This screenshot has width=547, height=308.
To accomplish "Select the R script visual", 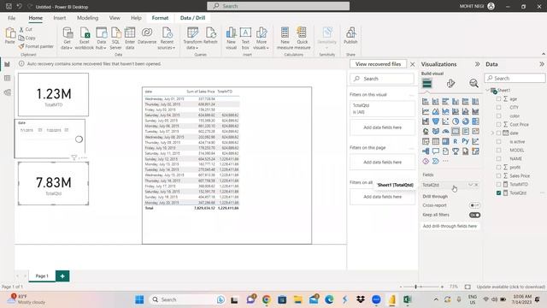I will click(456, 141).
